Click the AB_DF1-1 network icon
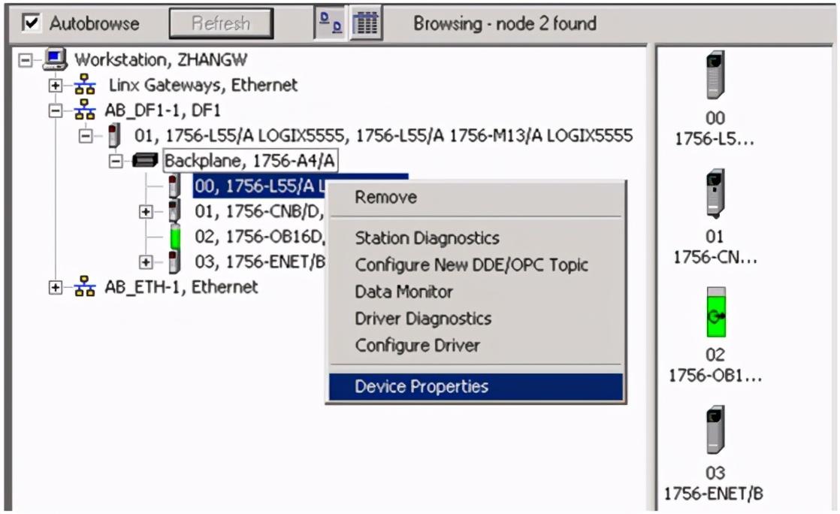840x514 pixels. pyautogui.click(x=85, y=110)
